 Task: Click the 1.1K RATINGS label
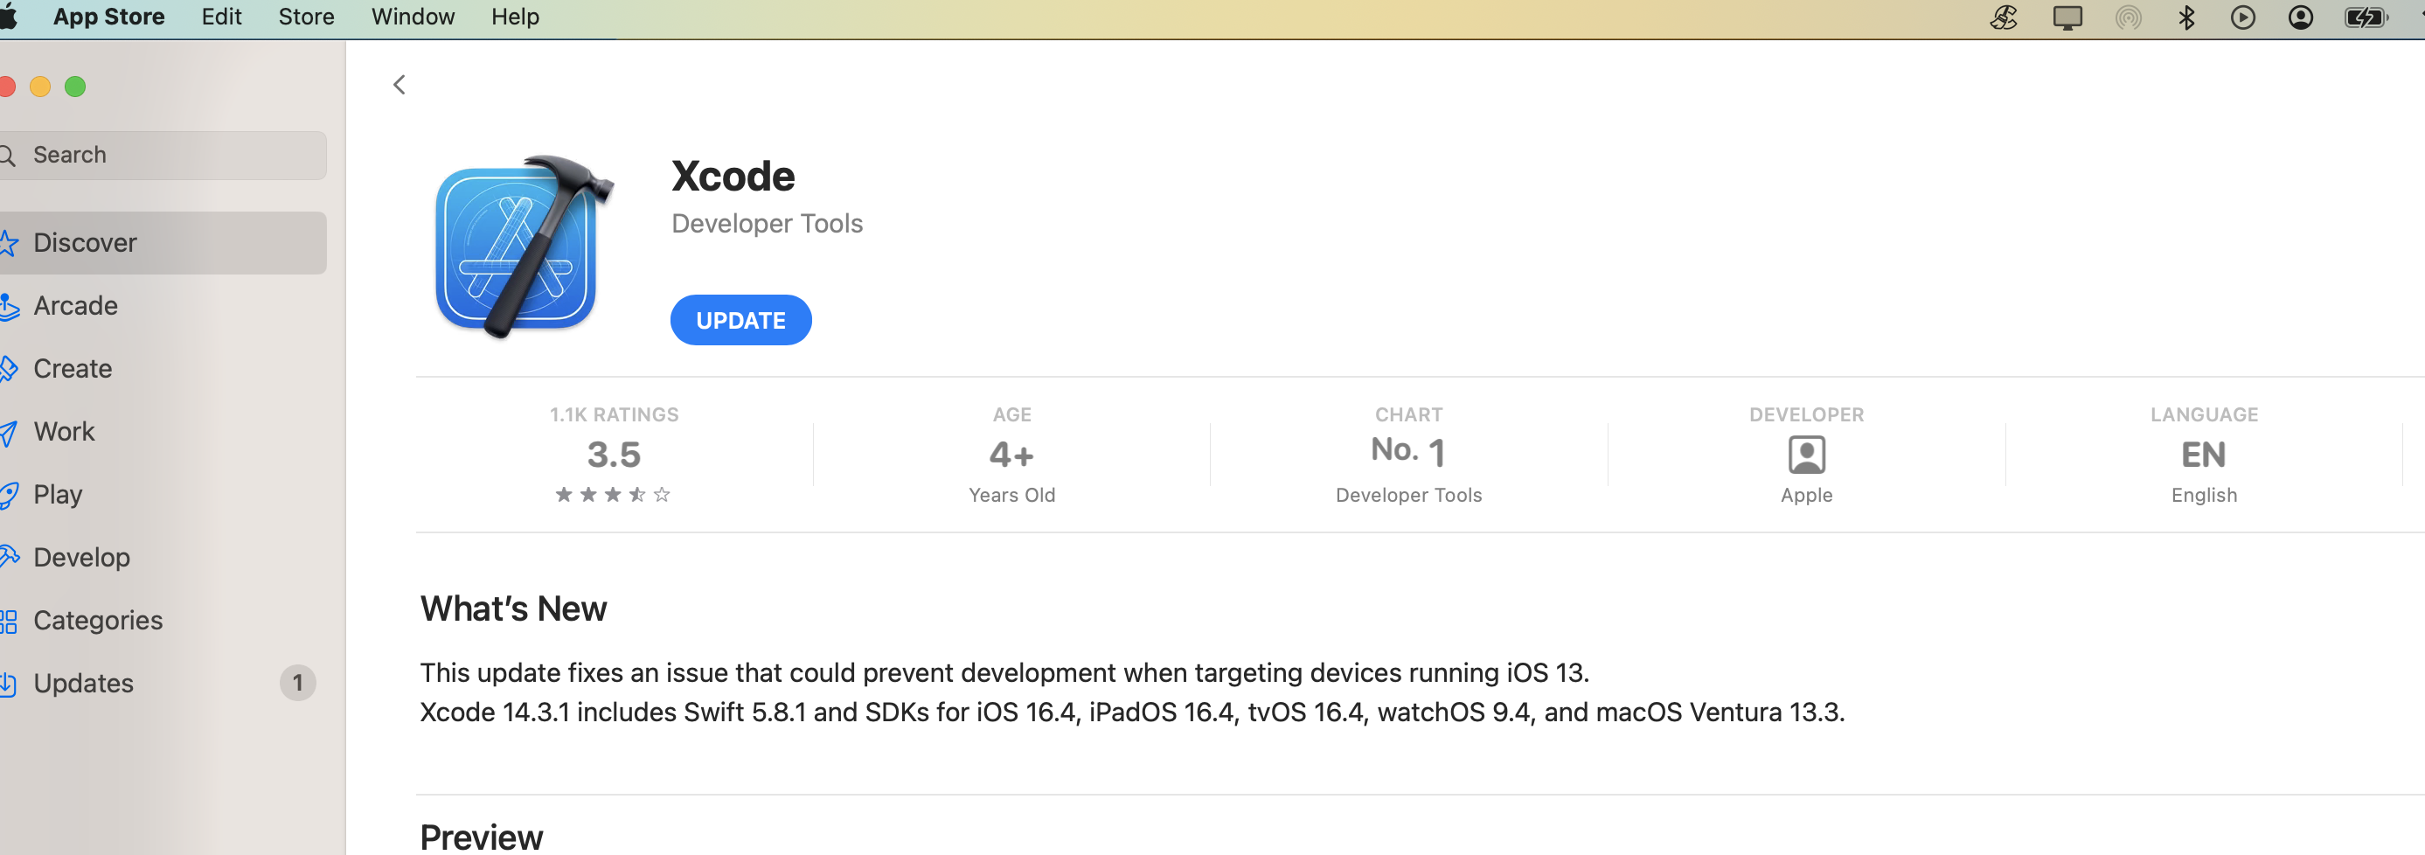coord(614,414)
